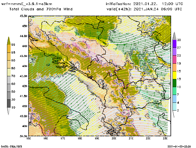
Task: Click the 2 value on wind legend
Action: click(x=178, y=110)
